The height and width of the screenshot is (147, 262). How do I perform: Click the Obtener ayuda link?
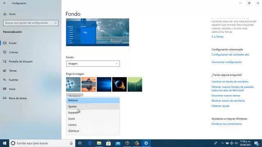tap(220, 106)
